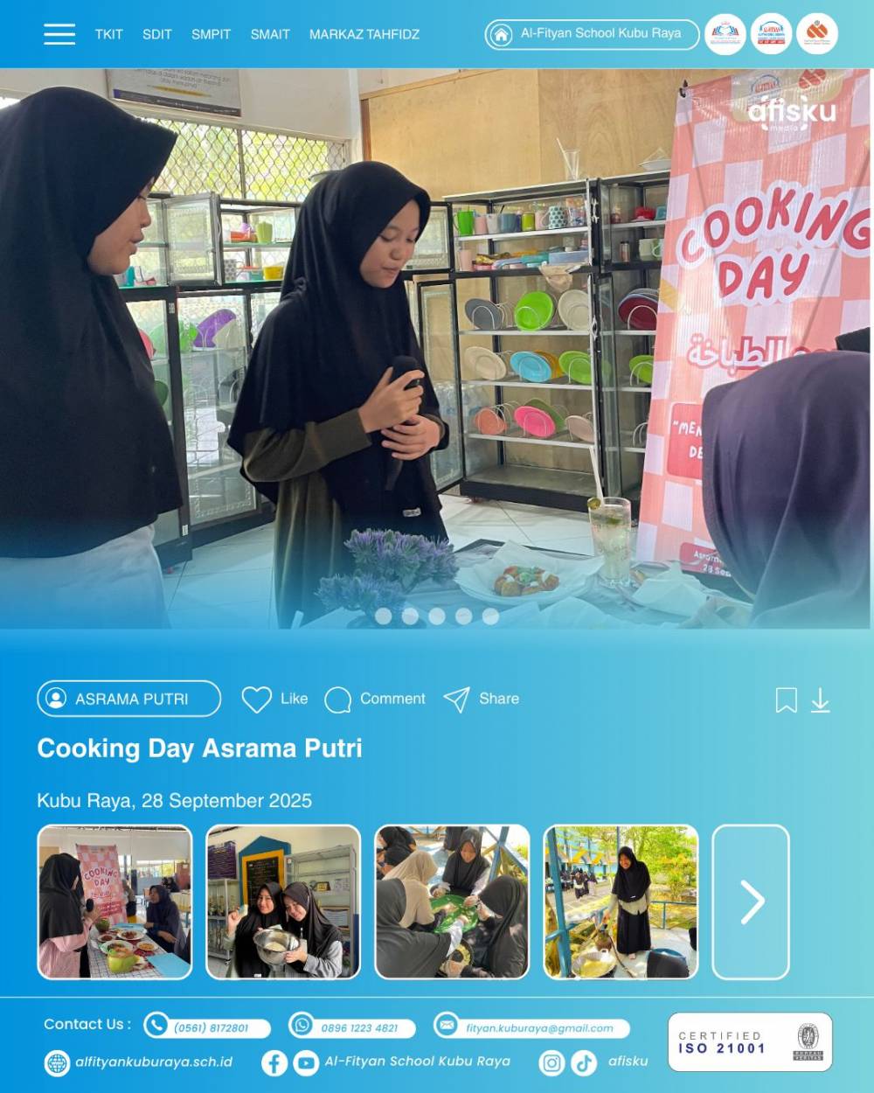Screen dimensions: 874x1093
Task: Select the ASRAMA PUTRI tag
Action: [128, 699]
